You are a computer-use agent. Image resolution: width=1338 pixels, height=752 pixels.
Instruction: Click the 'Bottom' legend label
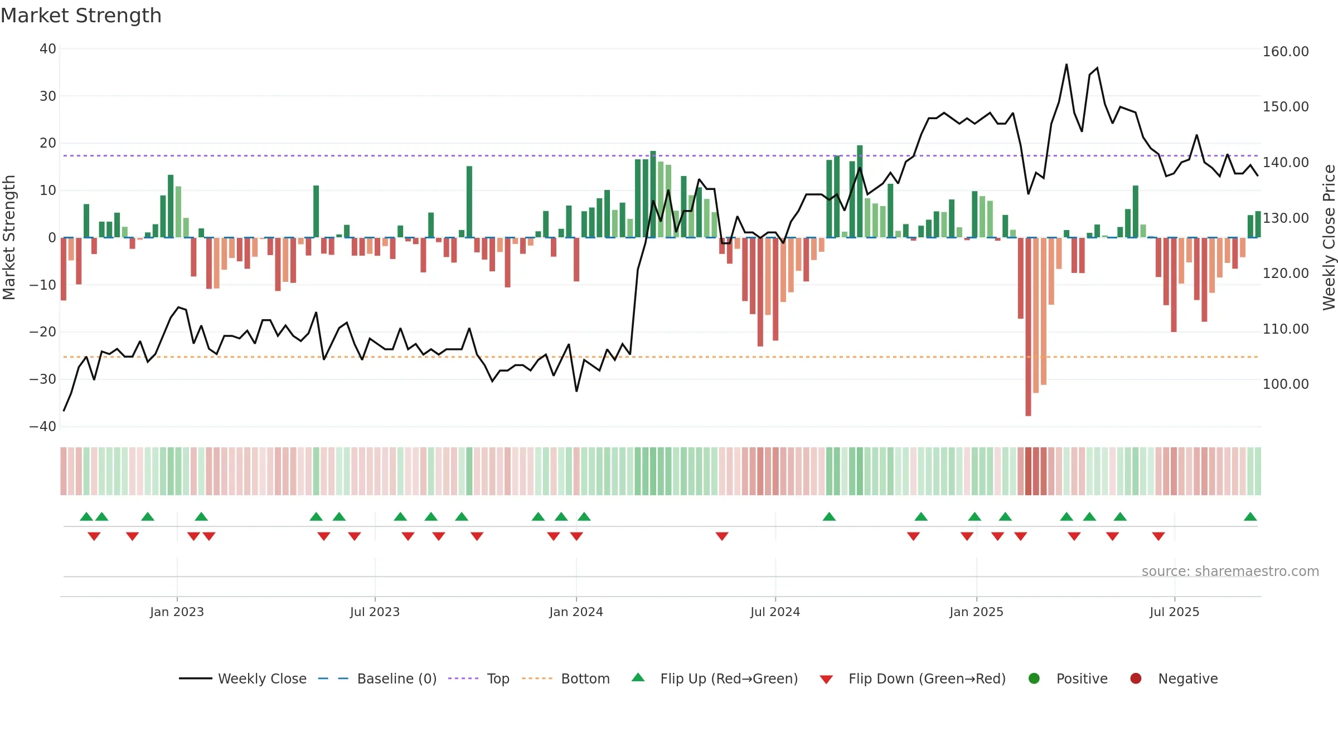585,679
